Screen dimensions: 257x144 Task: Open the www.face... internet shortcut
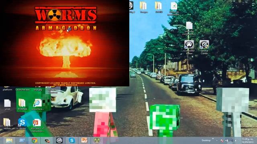tap(37, 104)
